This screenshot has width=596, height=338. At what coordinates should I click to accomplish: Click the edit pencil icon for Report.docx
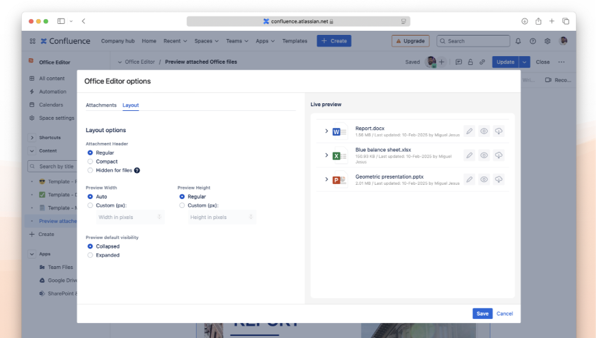469,131
